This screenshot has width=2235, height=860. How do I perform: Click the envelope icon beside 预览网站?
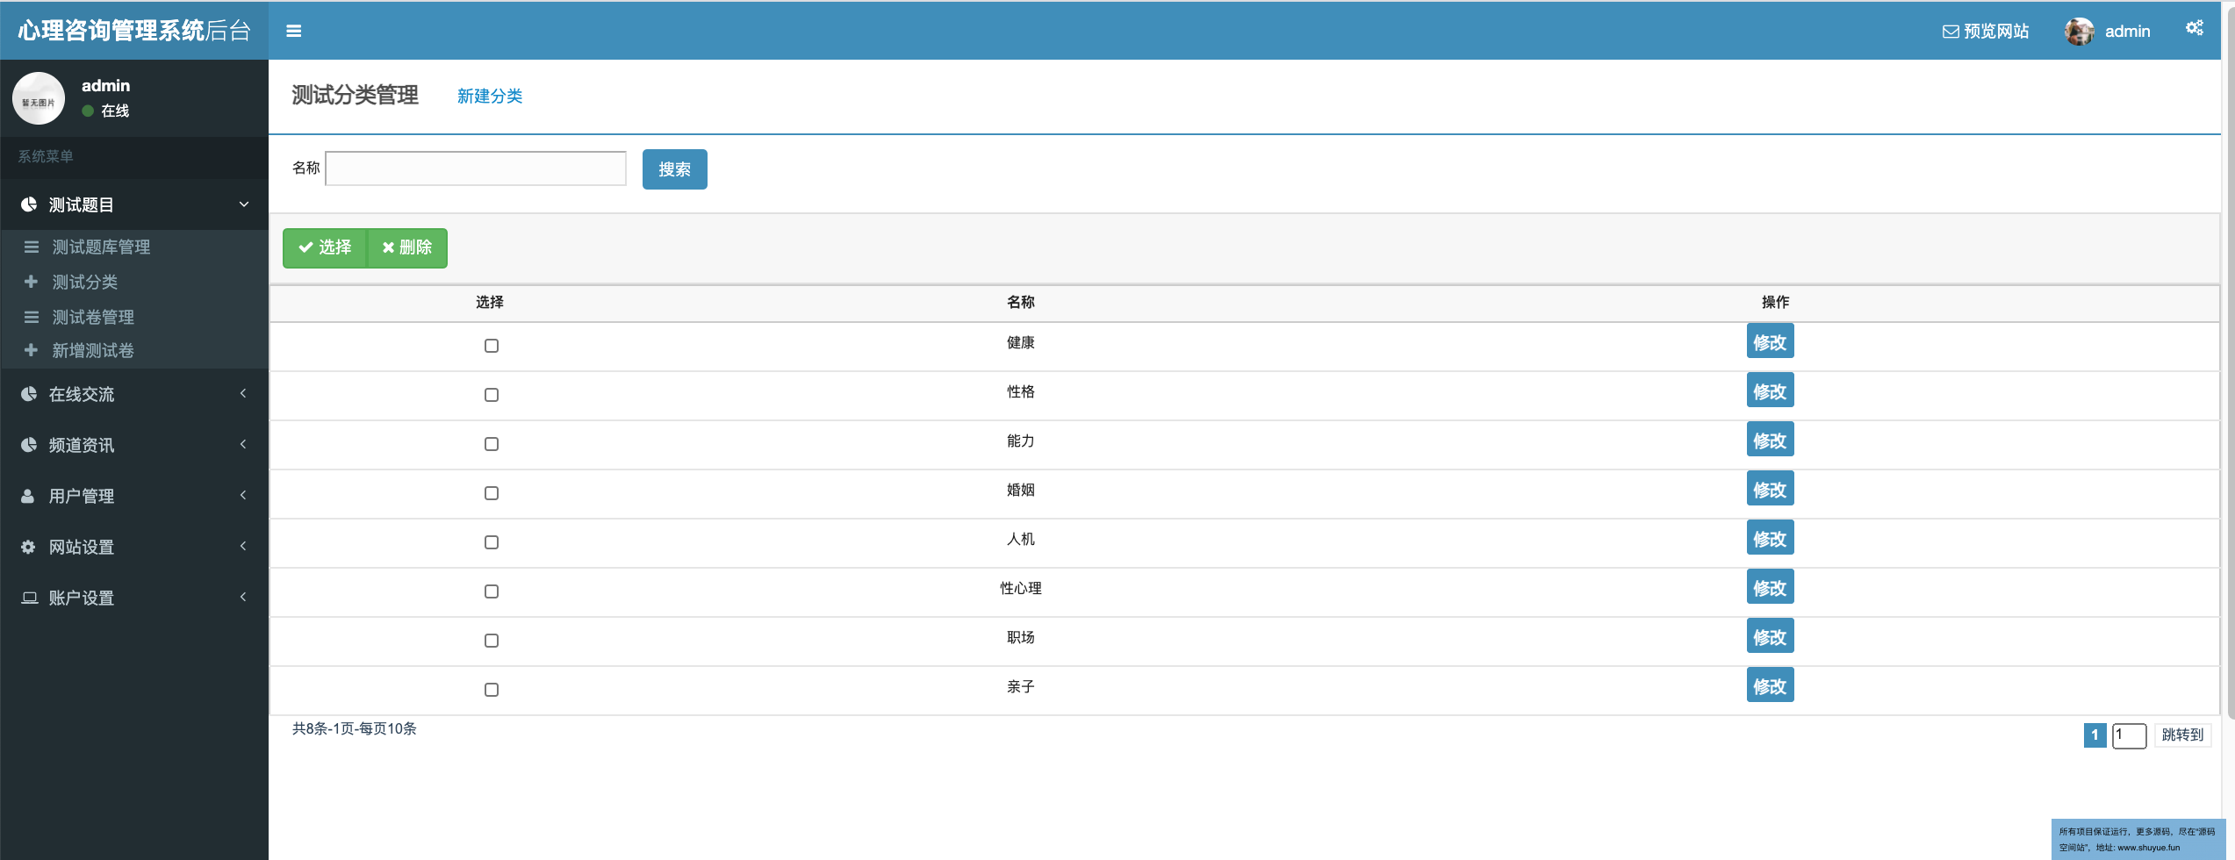[x=1951, y=32]
